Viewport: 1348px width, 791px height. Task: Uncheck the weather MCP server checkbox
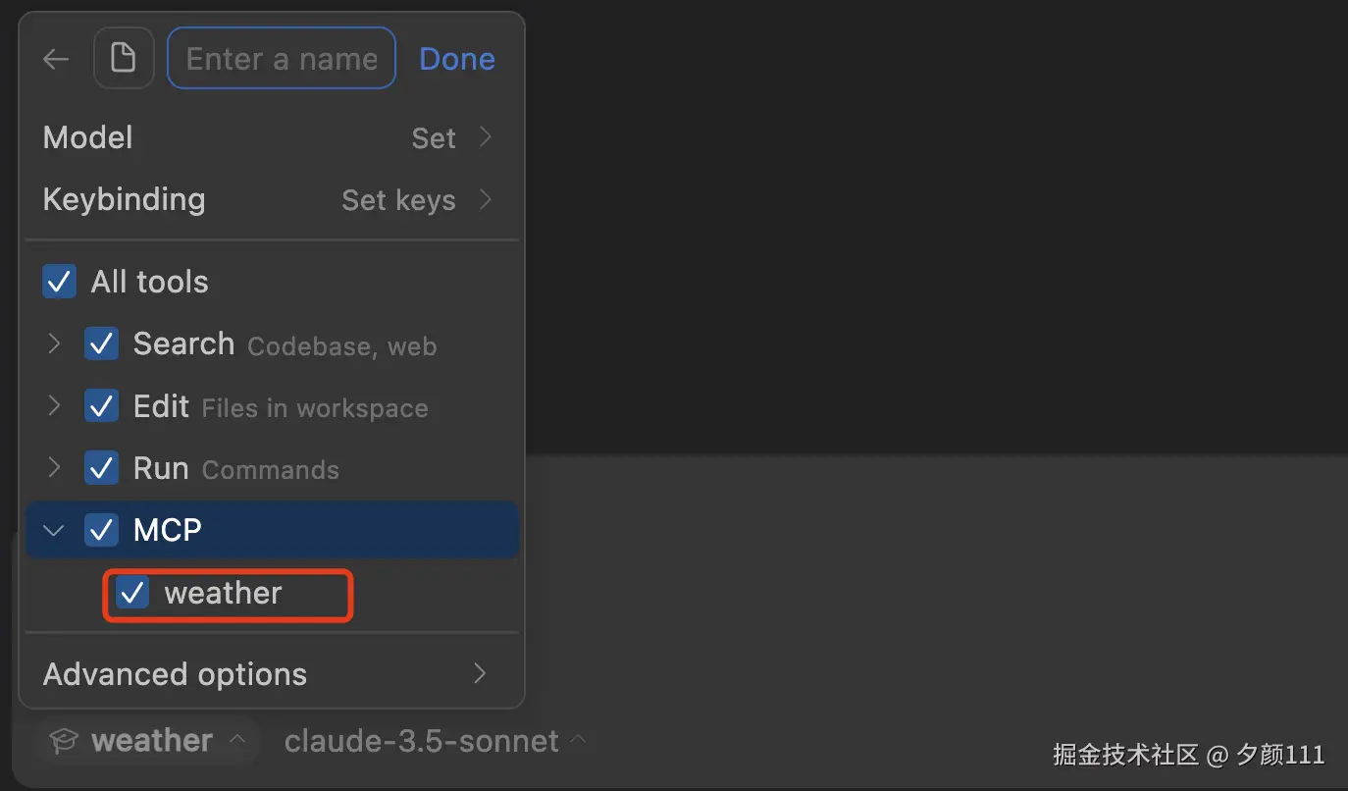point(132,593)
